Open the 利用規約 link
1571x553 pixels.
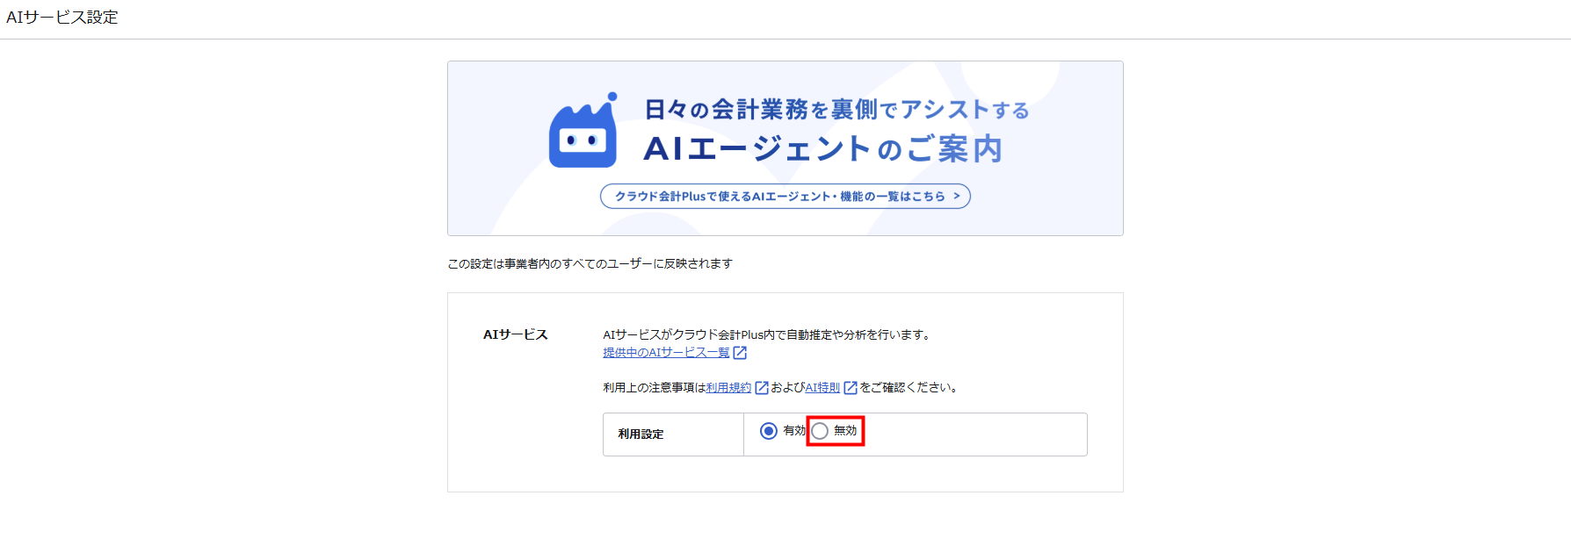(728, 388)
